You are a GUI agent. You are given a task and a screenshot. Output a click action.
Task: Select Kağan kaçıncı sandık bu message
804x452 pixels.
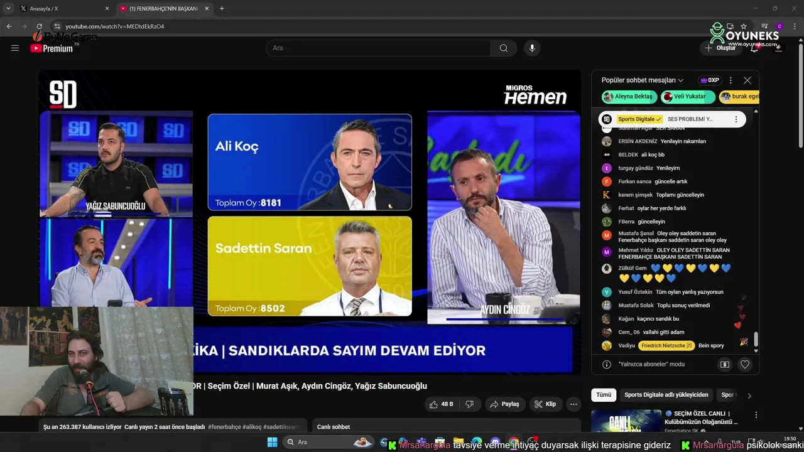tap(675, 319)
